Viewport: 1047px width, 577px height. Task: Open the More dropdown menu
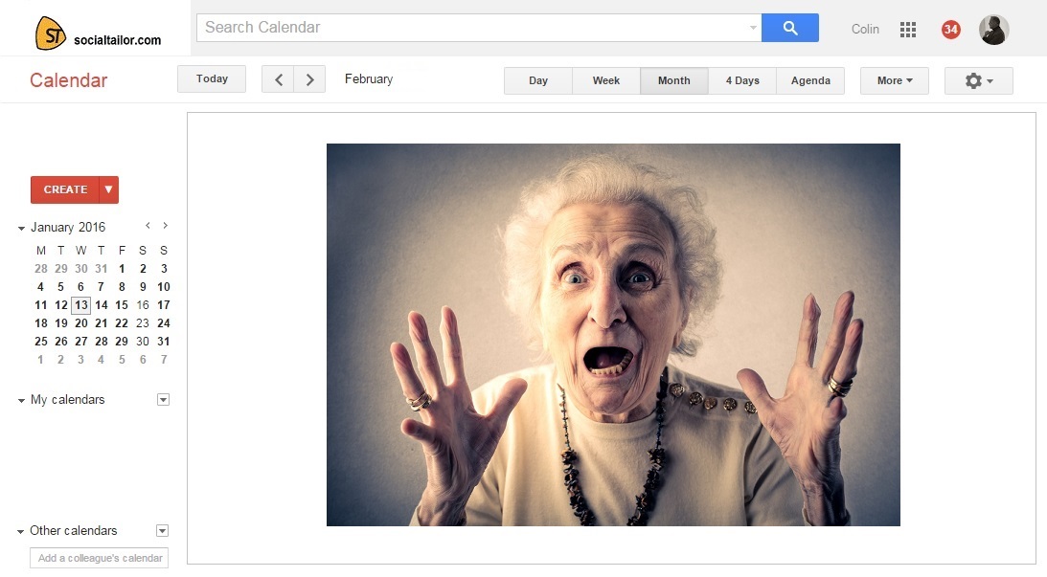894,80
